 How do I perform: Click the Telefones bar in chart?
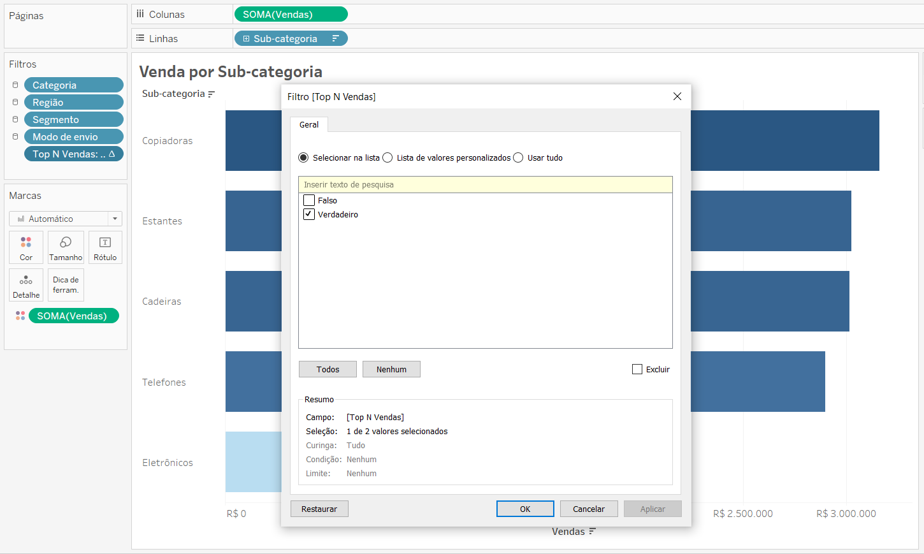758,381
